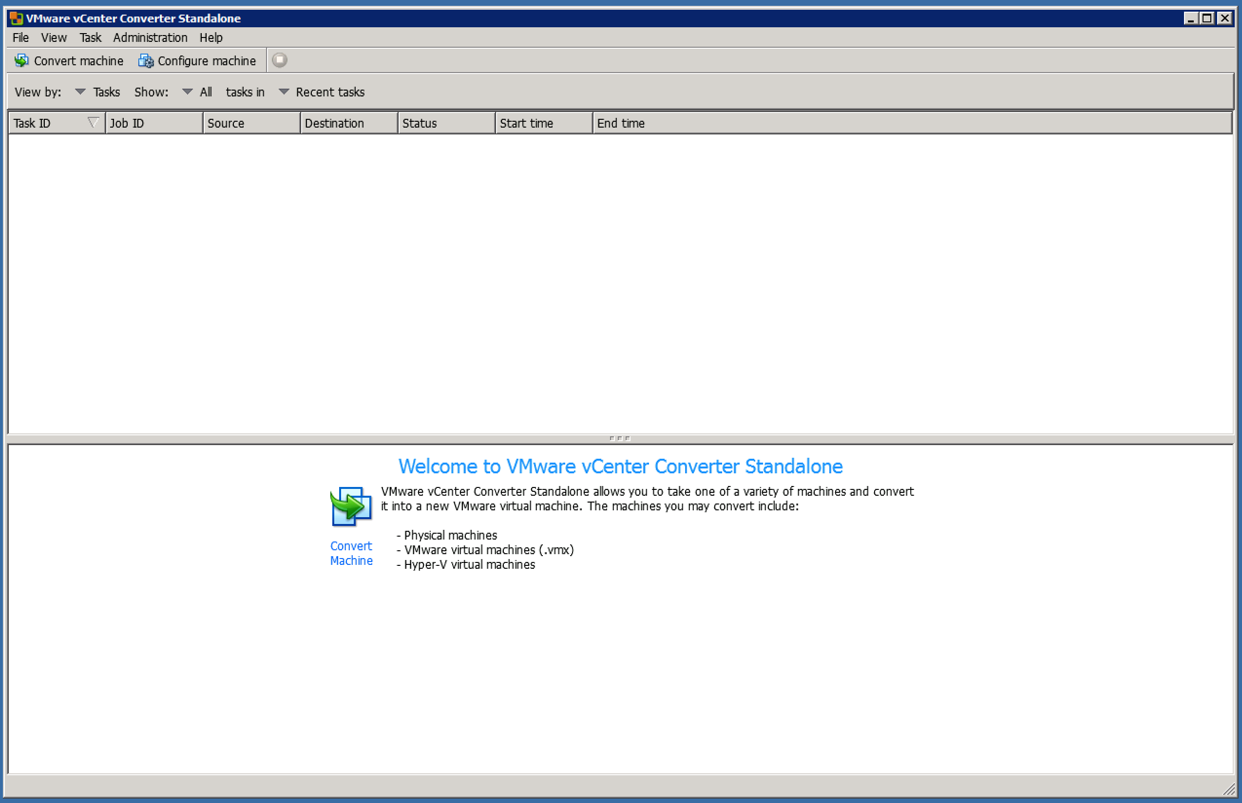This screenshot has width=1242, height=803.
Task: Click the Convert machine toolbar icon
Action: point(21,60)
